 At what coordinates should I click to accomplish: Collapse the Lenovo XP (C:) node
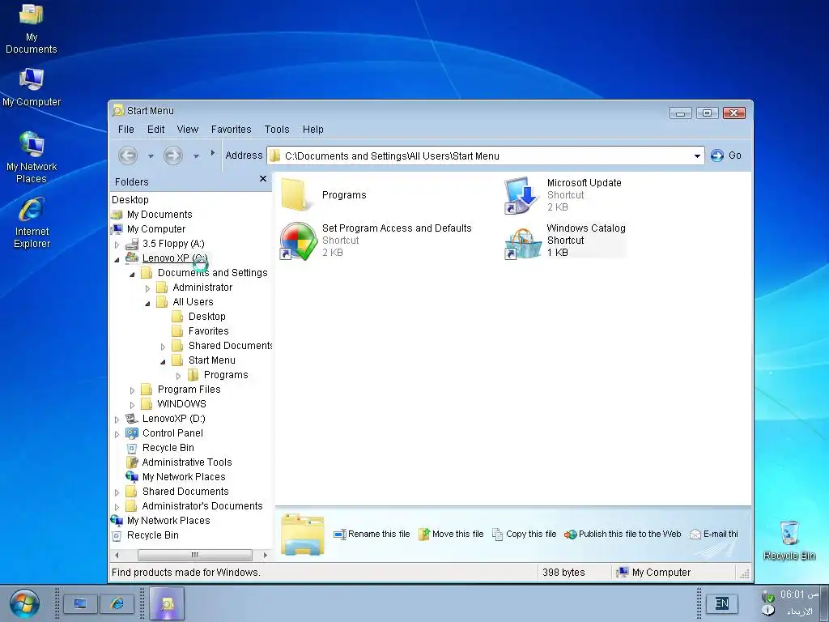[x=117, y=259]
